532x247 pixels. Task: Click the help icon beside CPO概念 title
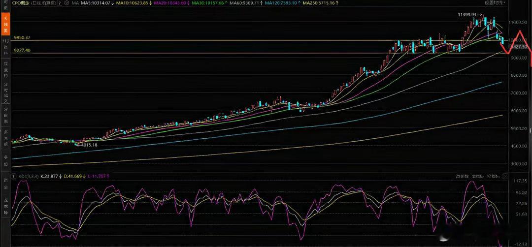tap(59, 3)
